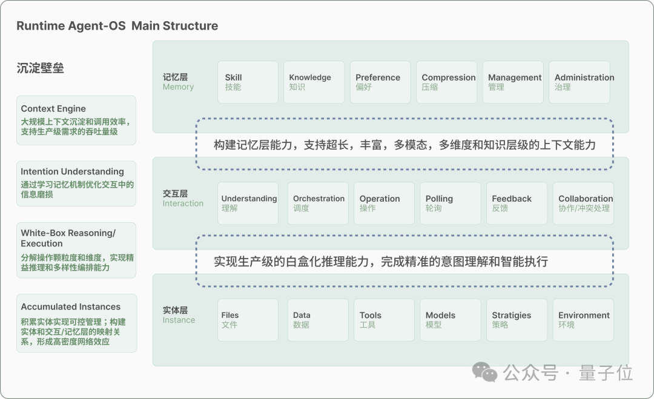Image resolution: width=654 pixels, height=399 pixels.
Task: Click the "实体层 Instance" layer label
Action: (x=179, y=315)
